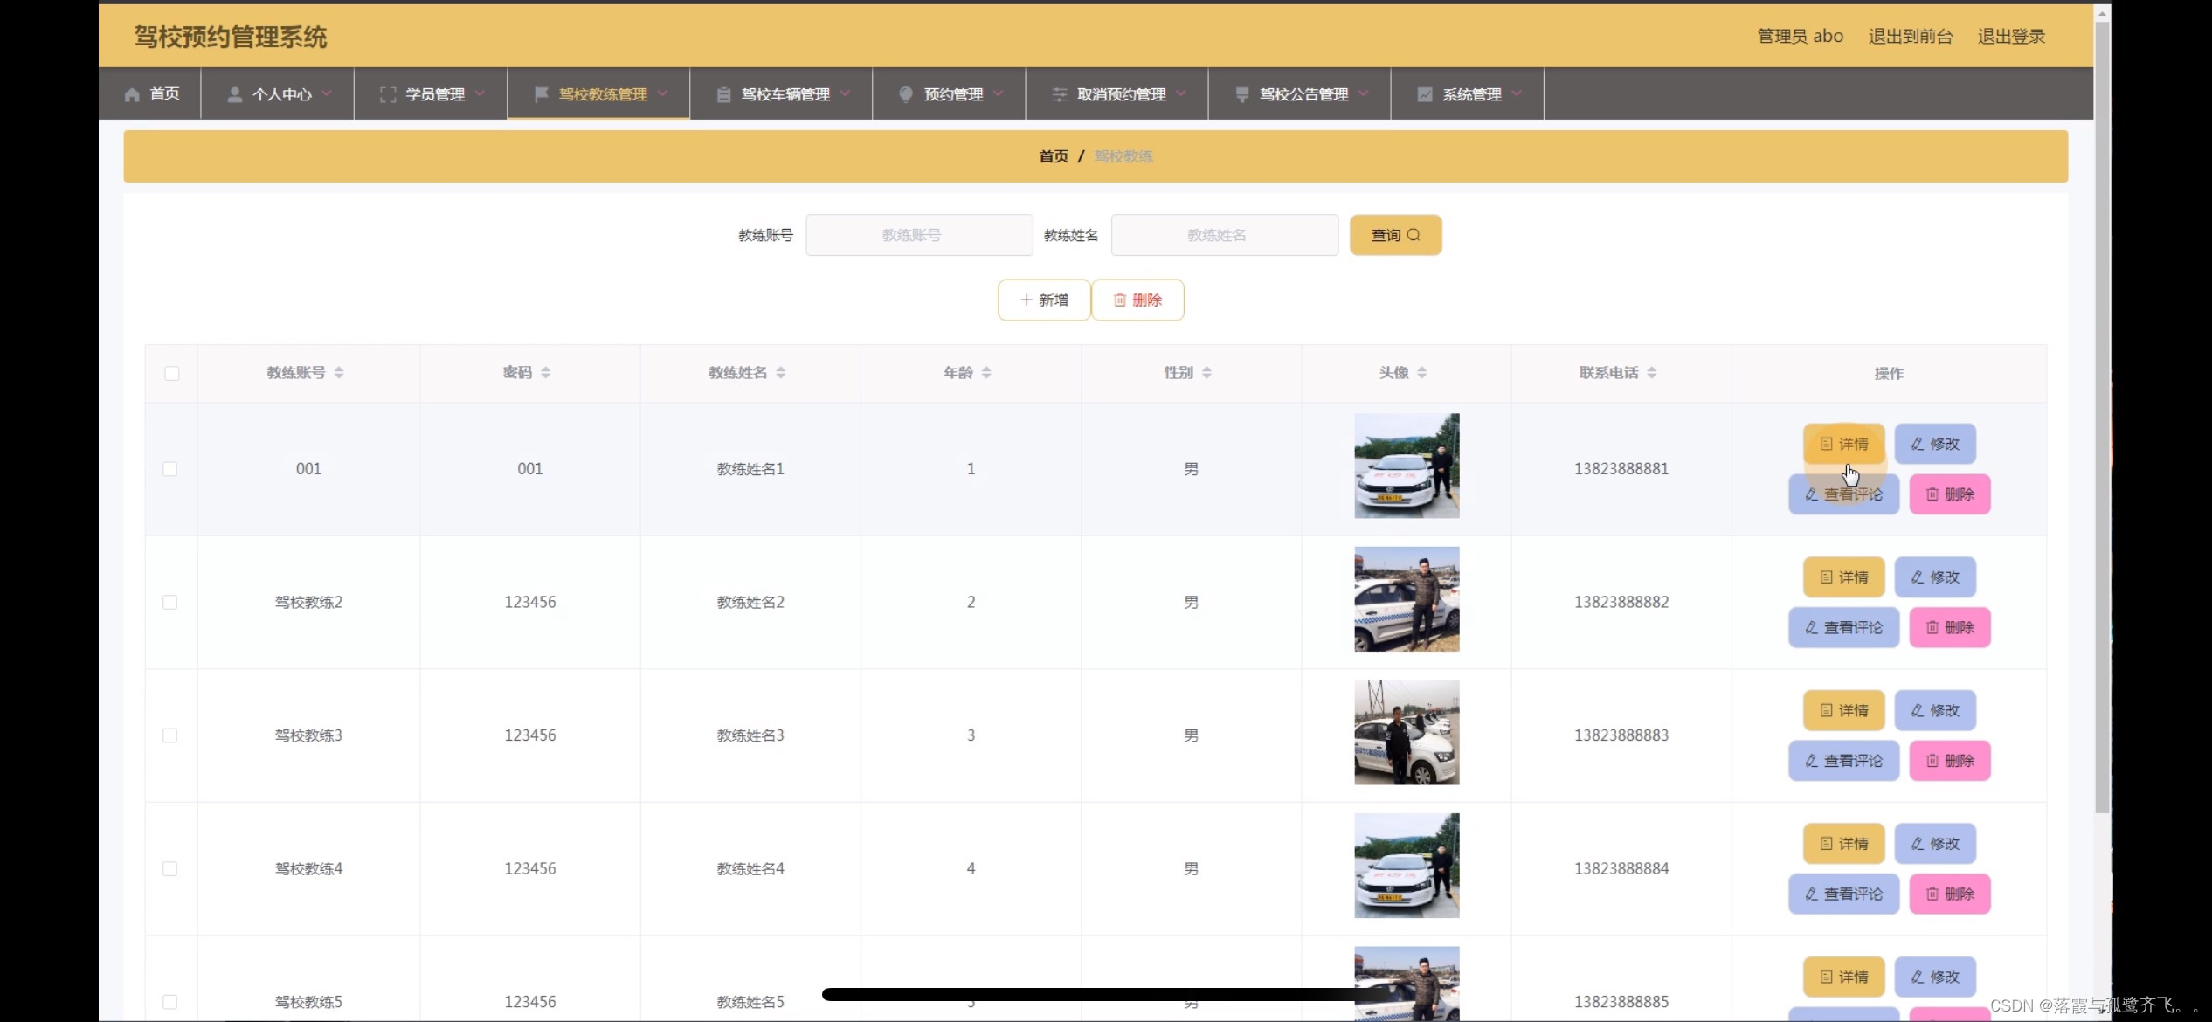Click the location pin icon beside 预约管理

coord(906,94)
